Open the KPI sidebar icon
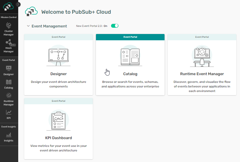 click(9, 114)
